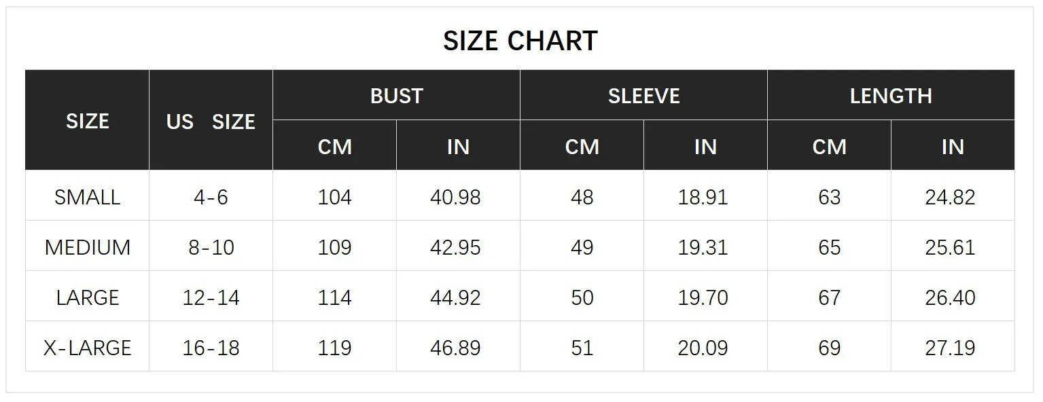
Task: Click the SLEEVE header cell
Action: click(643, 96)
